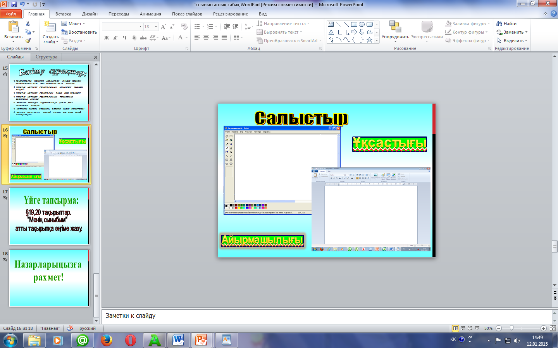Image resolution: width=558 pixels, height=348 pixels.
Task: Toggle Bold (Ж) formatting
Action: (107, 38)
